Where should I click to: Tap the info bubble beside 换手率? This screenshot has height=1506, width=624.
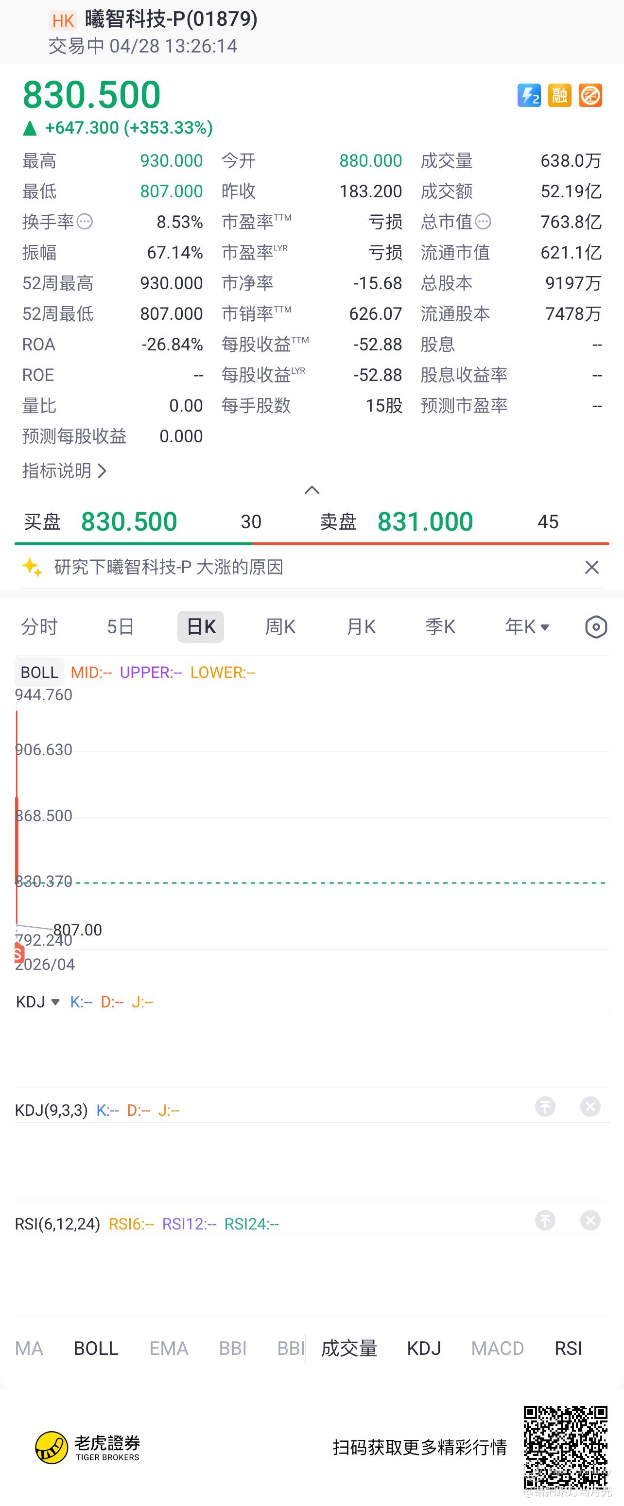point(85,222)
